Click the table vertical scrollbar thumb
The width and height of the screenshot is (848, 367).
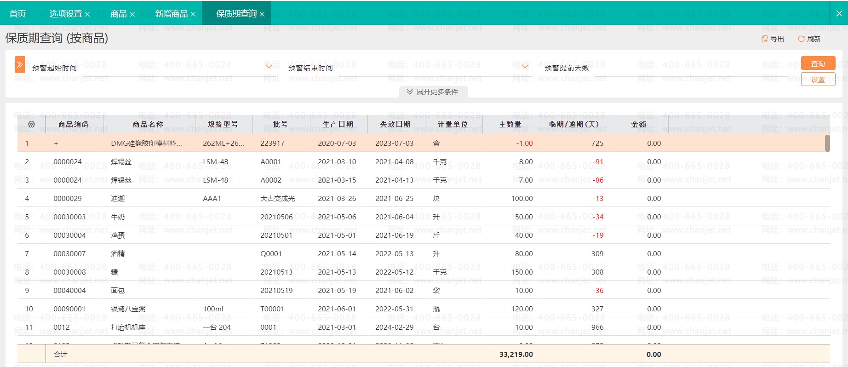[x=827, y=143]
